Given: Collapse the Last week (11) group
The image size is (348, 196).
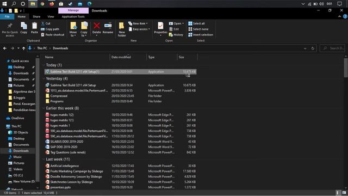Looking at the screenshot, I should pyautogui.click(x=43, y=160).
